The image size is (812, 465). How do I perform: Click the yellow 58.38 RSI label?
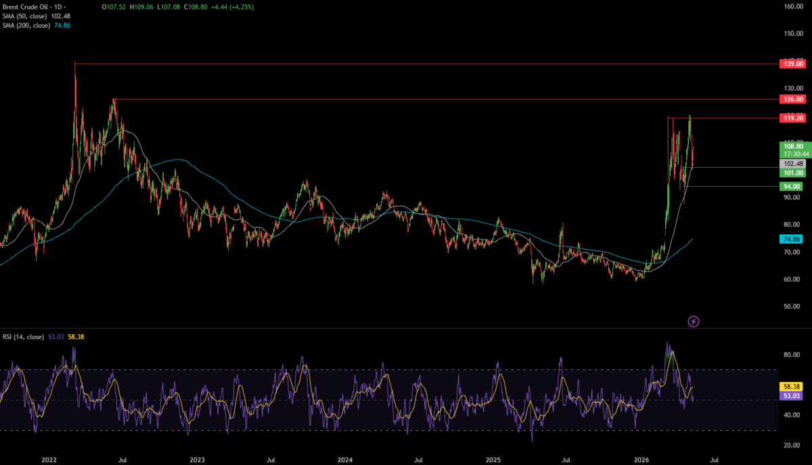(792, 387)
